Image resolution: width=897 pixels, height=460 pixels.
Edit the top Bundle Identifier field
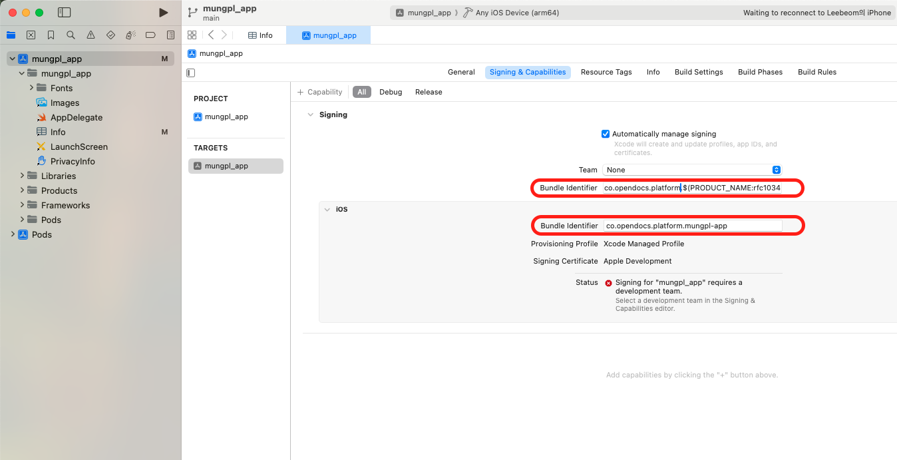pyautogui.click(x=692, y=188)
